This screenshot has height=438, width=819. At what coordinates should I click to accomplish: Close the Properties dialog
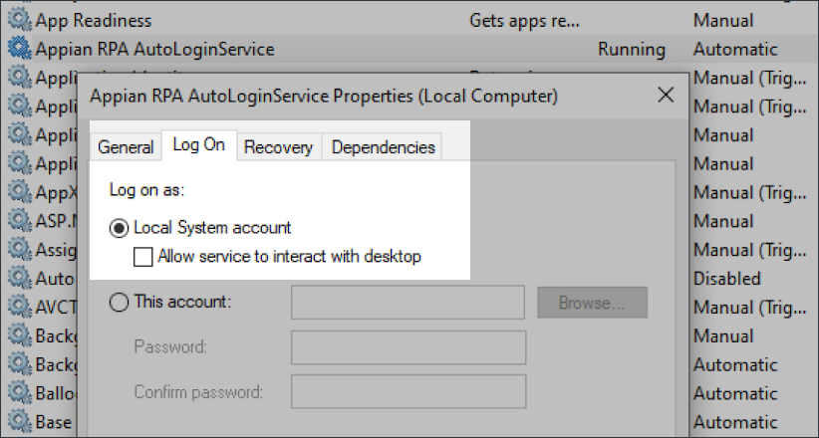coord(666,95)
